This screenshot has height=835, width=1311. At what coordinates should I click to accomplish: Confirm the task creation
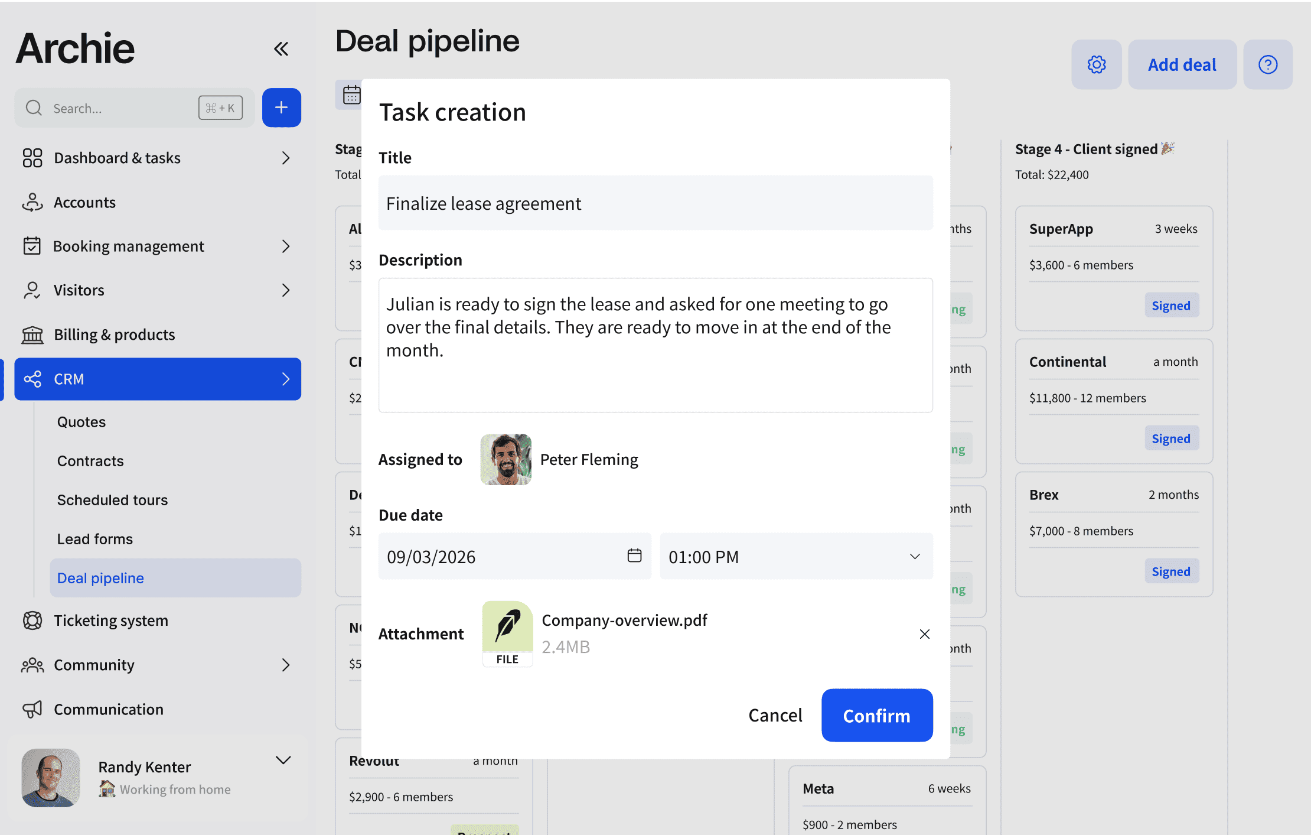pyautogui.click(x=877, y=715)
